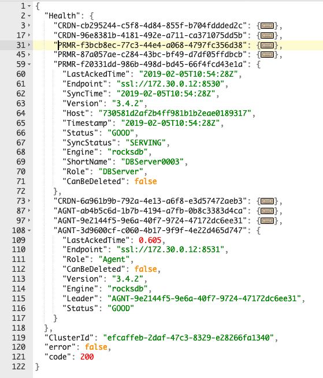The height and width of the screenshot is (378, 323).
Task: Unfold line 31 gutter arrow
Action: point(29,44)
